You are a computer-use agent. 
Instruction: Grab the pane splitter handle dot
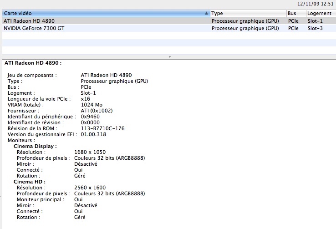click(170, 57)
